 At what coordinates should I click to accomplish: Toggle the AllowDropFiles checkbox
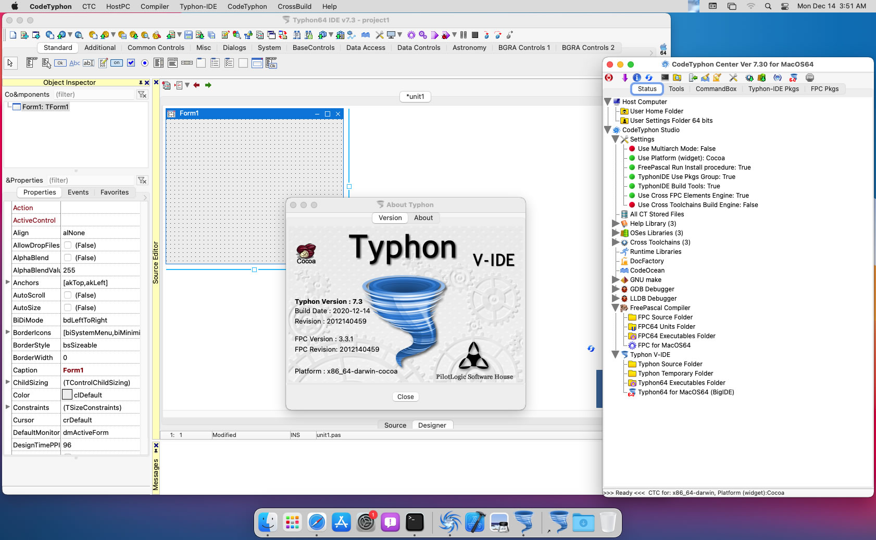tap(68, 245)
